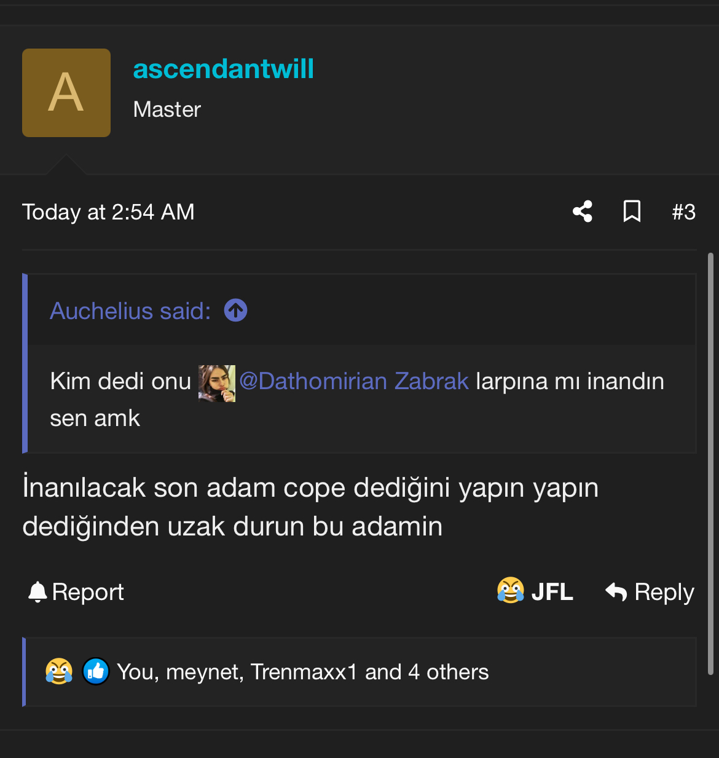Image resolution: width=719 pixels, height=758 pixels.
Task: Click the quoted text 'Kim dedi onu'
Action: click(120, 381)
